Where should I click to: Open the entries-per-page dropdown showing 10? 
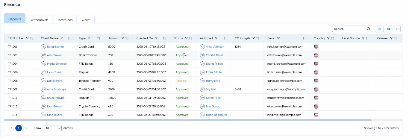click(x=52, y=128)
